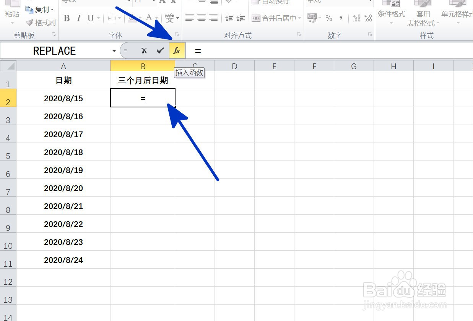Open Format as Table (套用表格格式)
The height and width of the screenshot is (321, 473).
(423, 13)
